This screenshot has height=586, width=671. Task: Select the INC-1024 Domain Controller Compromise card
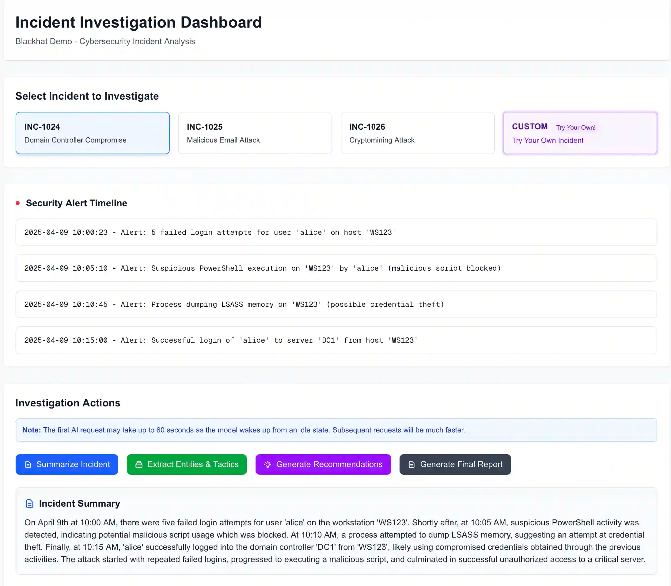(x=93, y=133)
